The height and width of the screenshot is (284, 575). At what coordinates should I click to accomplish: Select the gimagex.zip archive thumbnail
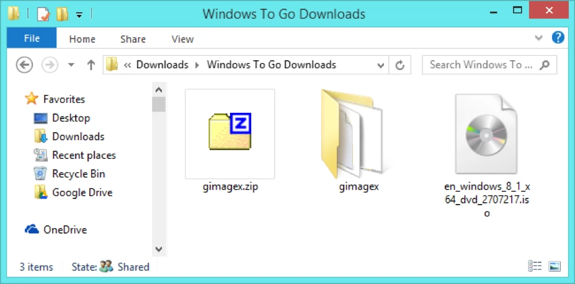(x=230, y=134)
